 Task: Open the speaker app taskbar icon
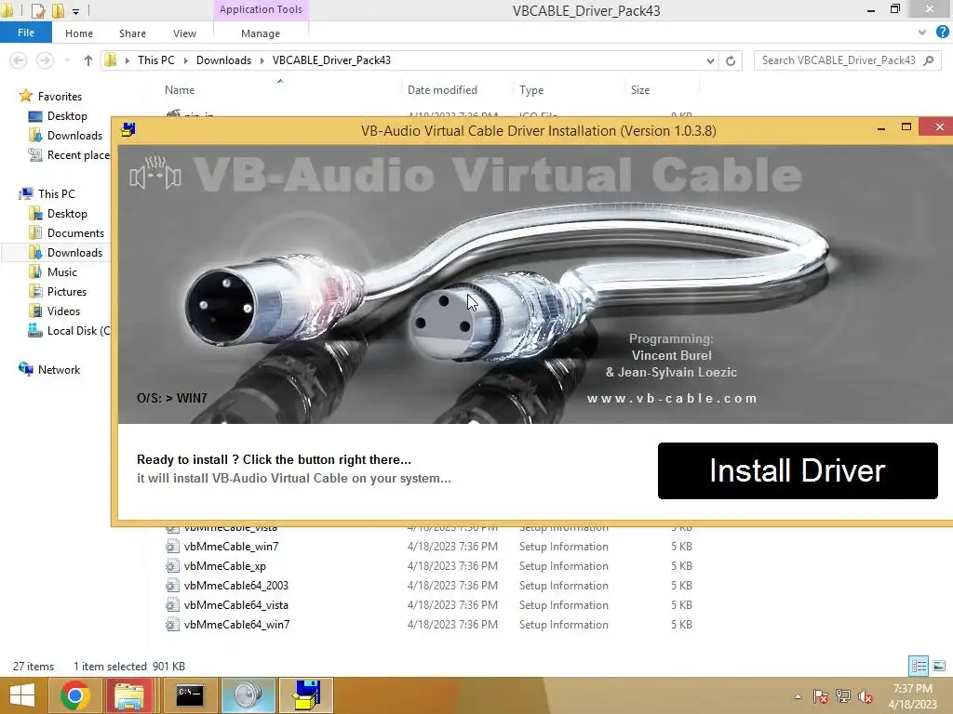click(x=248, y=695)
